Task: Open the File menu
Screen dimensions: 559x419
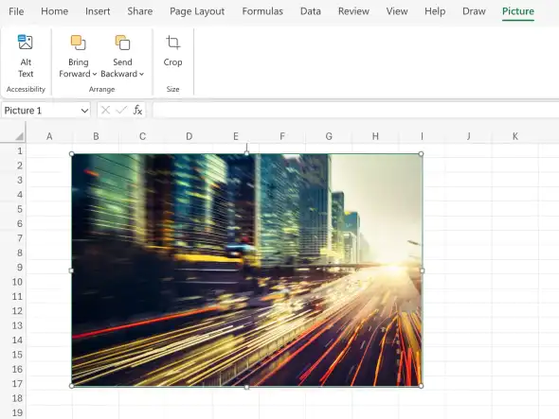Action: point(16,11)
